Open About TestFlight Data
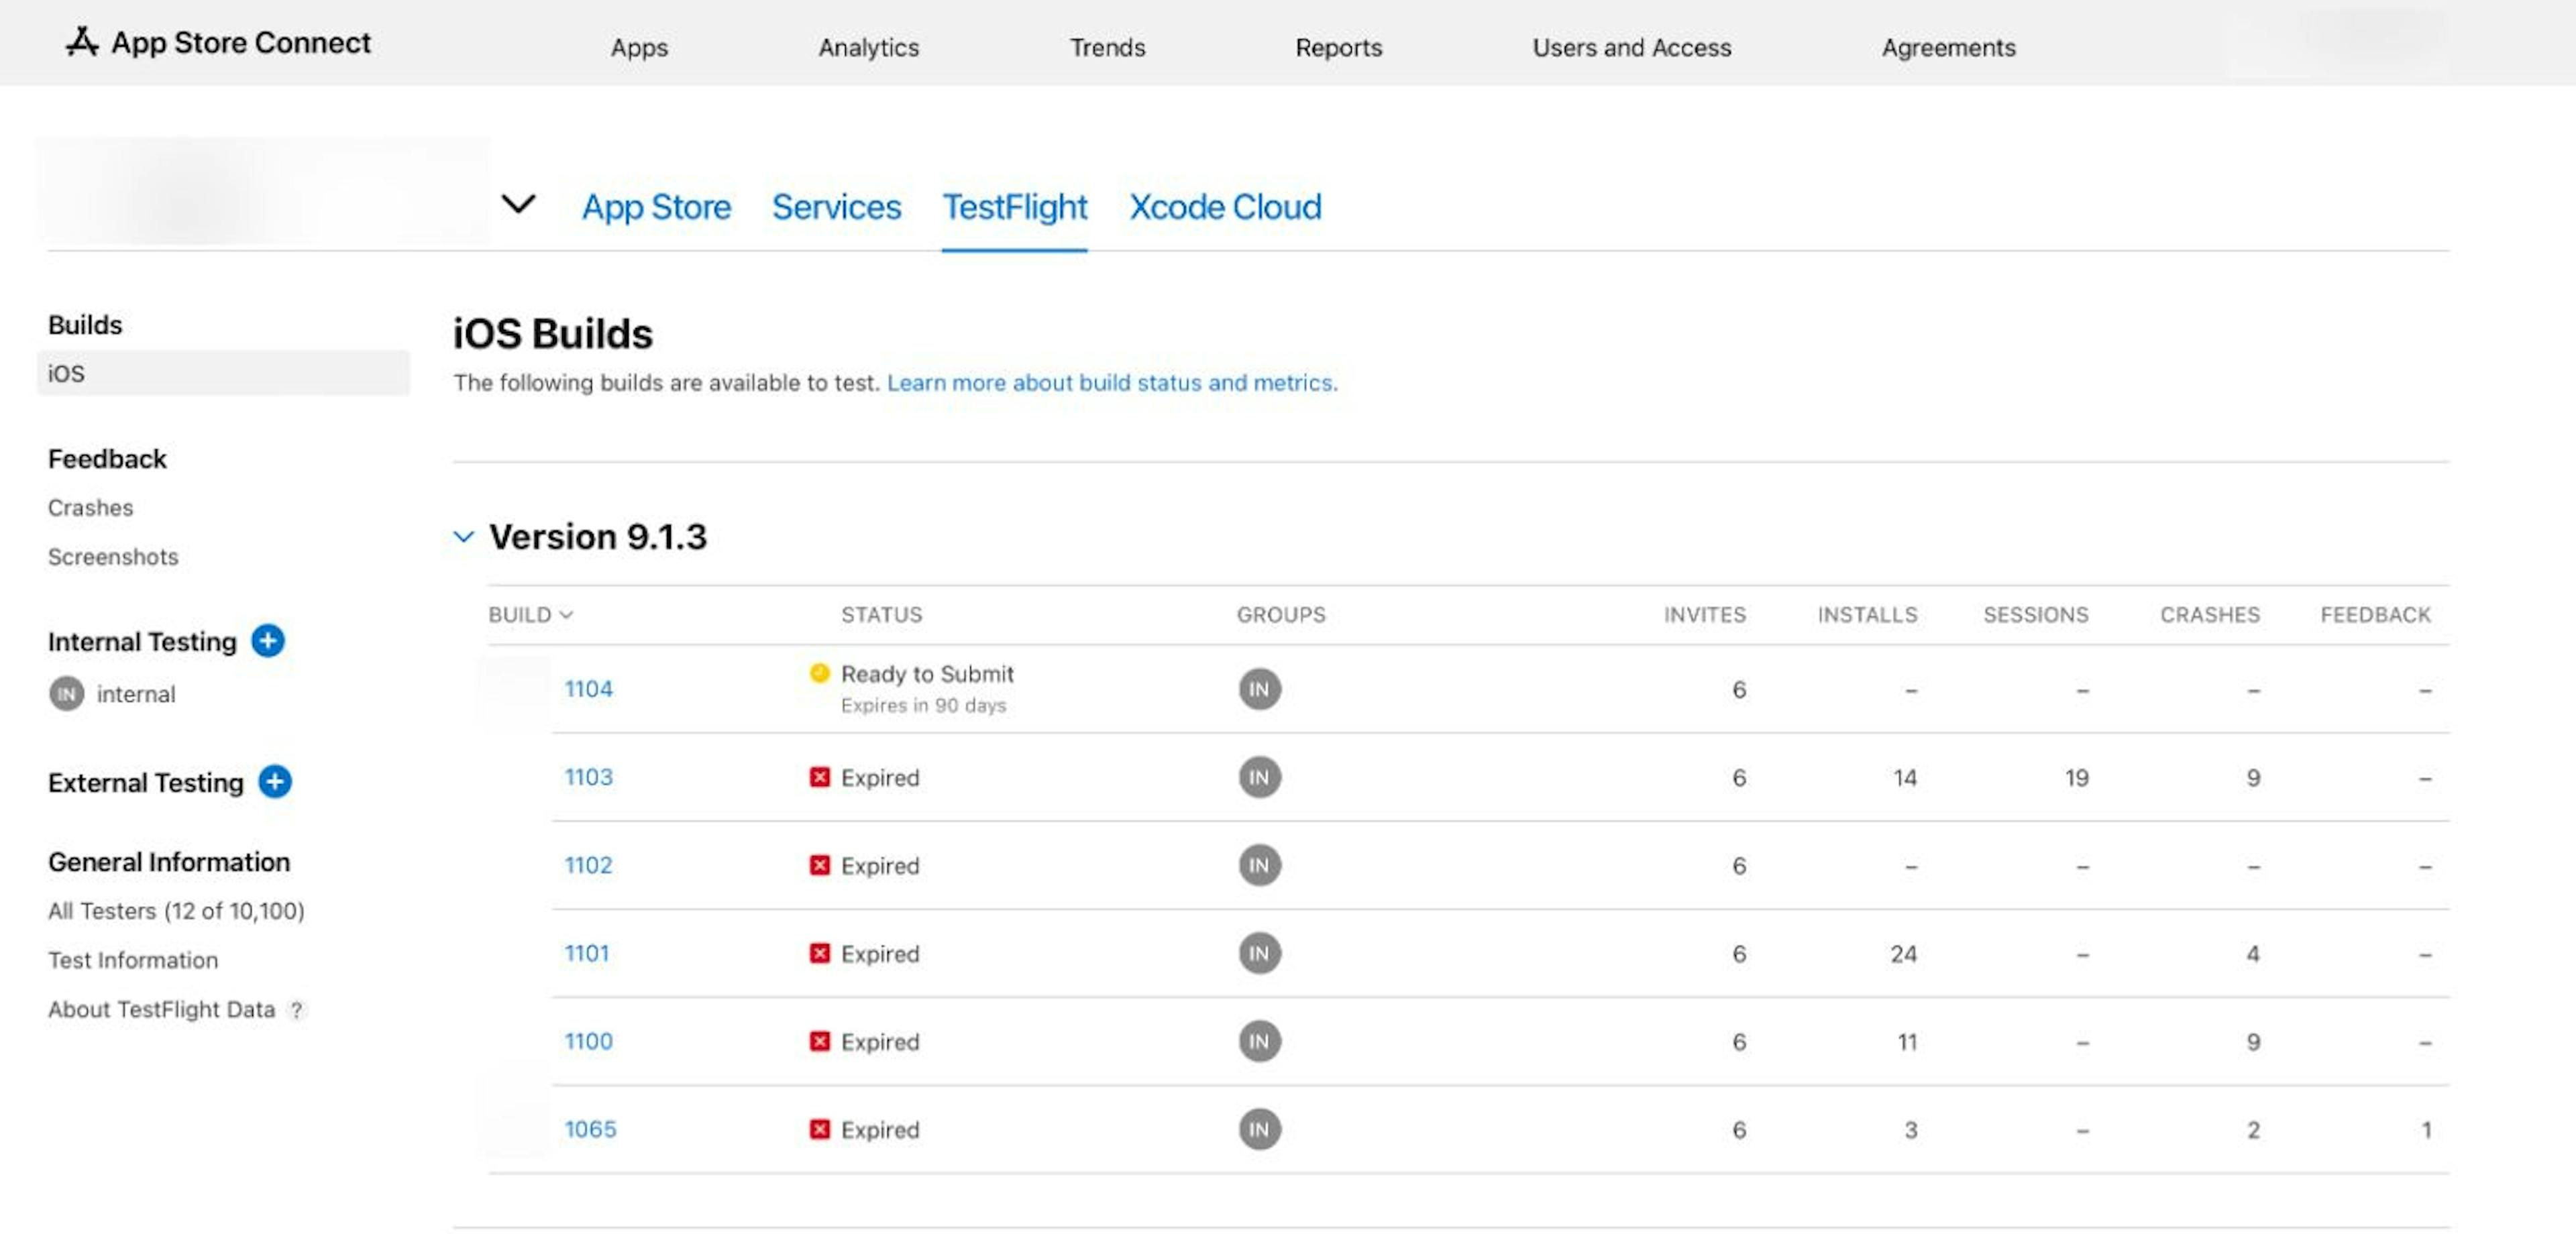This screenshot has height=1234, width=2576. click(x=161, y=1009)
